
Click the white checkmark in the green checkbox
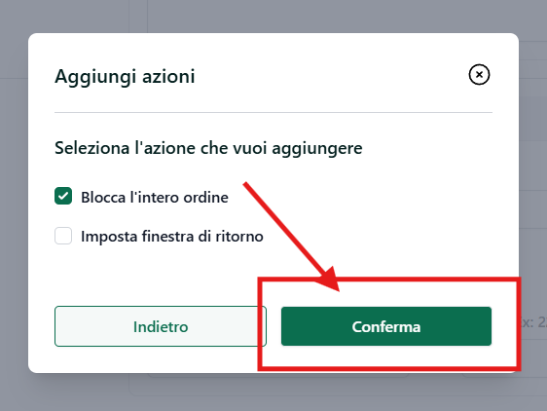click(63, 196)
